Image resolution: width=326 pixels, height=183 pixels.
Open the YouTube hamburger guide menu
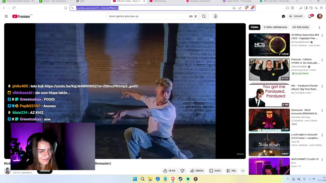click(6, 16)
